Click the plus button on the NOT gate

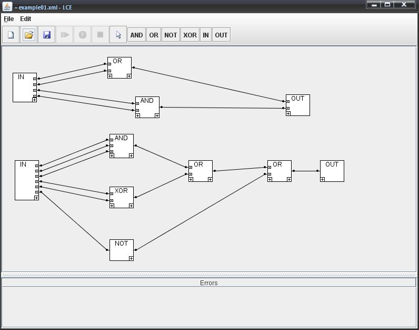click(131, 258)
